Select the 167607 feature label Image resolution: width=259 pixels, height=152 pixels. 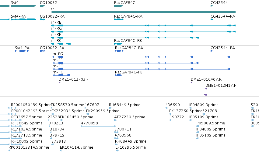click(92, 105)
